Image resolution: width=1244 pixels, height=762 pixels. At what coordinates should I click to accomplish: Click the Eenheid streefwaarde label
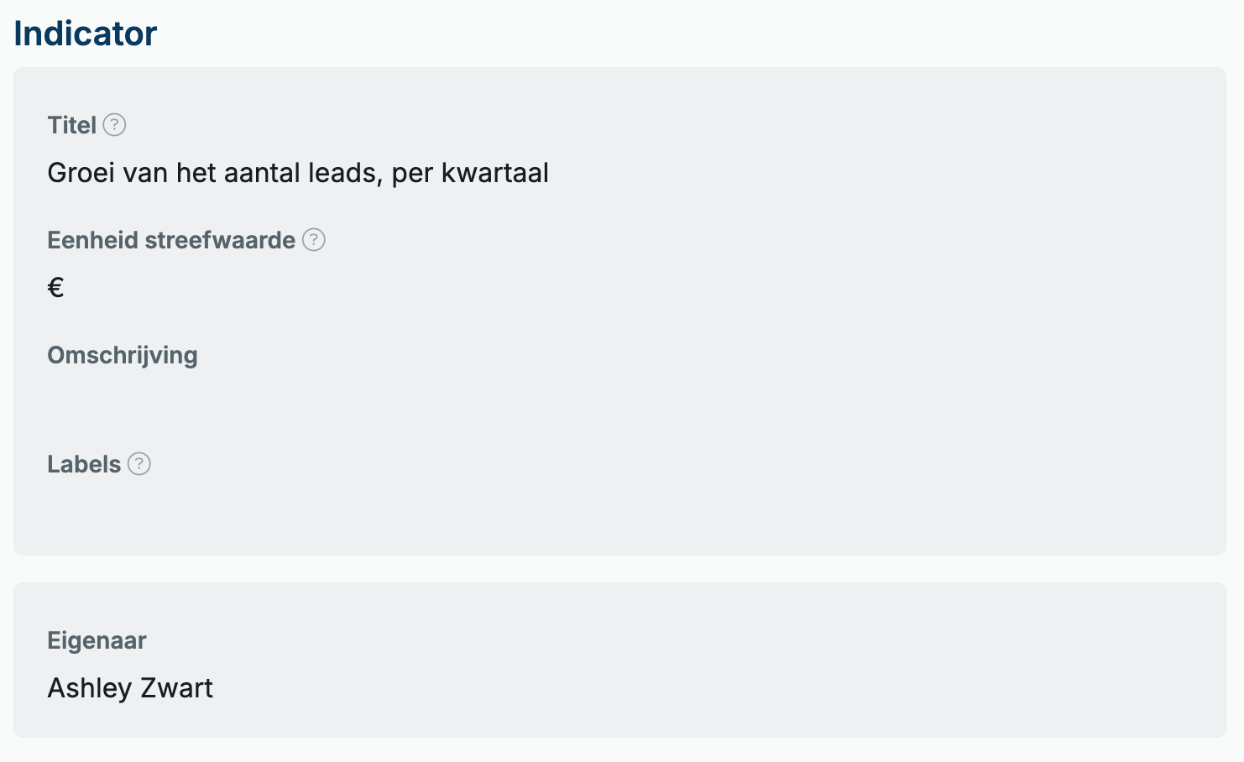(x=171, y=241)
